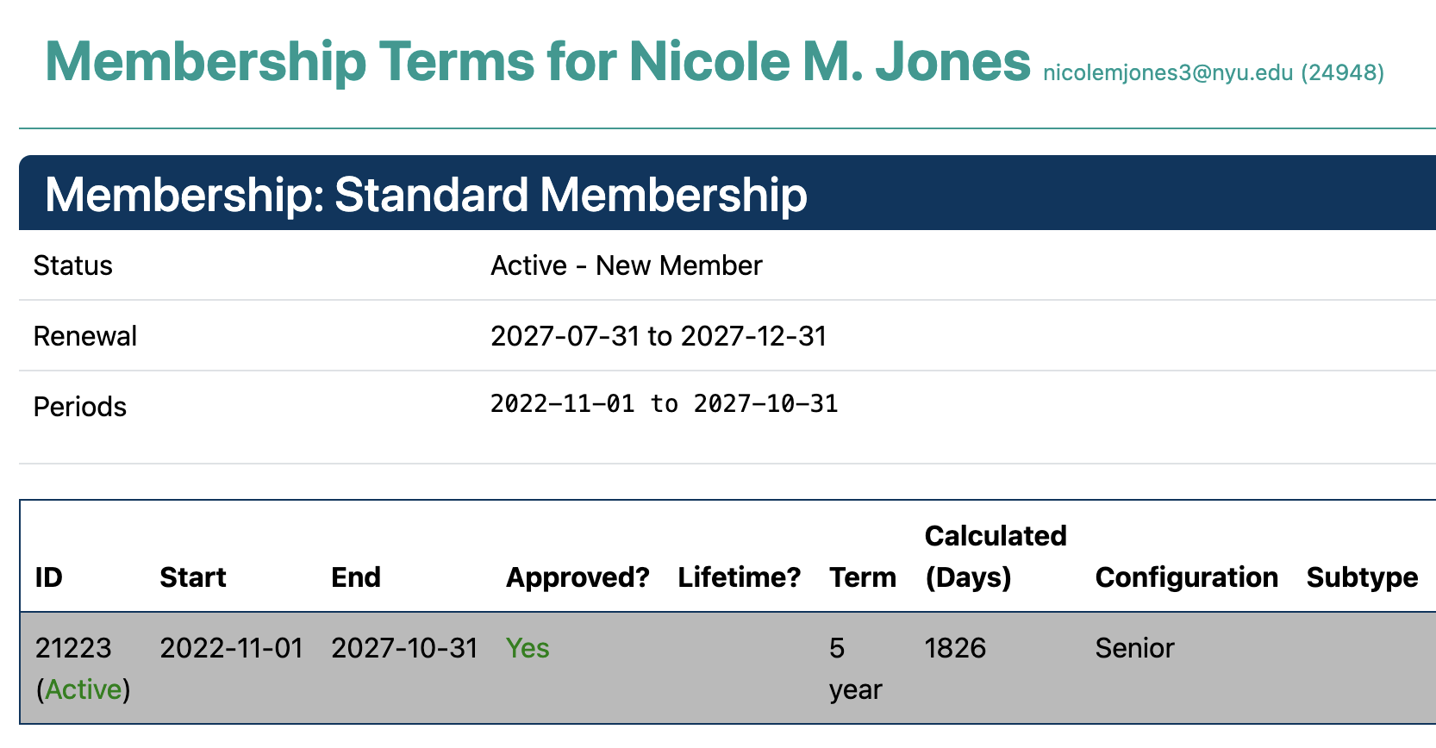Click the green Active status link
The height and width of the screenshot is (748, 1436).
click(x=84, y=689)
